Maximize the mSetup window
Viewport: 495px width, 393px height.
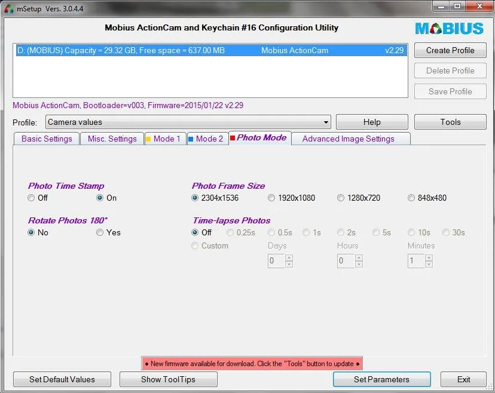457,7
